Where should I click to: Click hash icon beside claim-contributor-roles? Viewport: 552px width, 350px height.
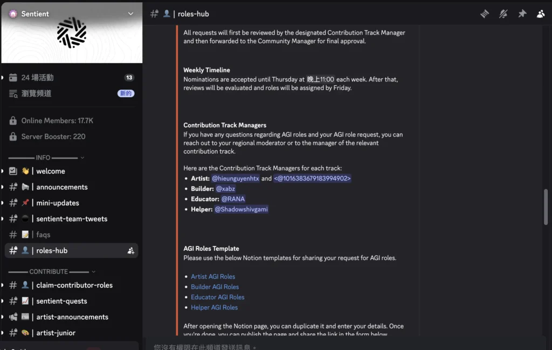click(13, 285)
